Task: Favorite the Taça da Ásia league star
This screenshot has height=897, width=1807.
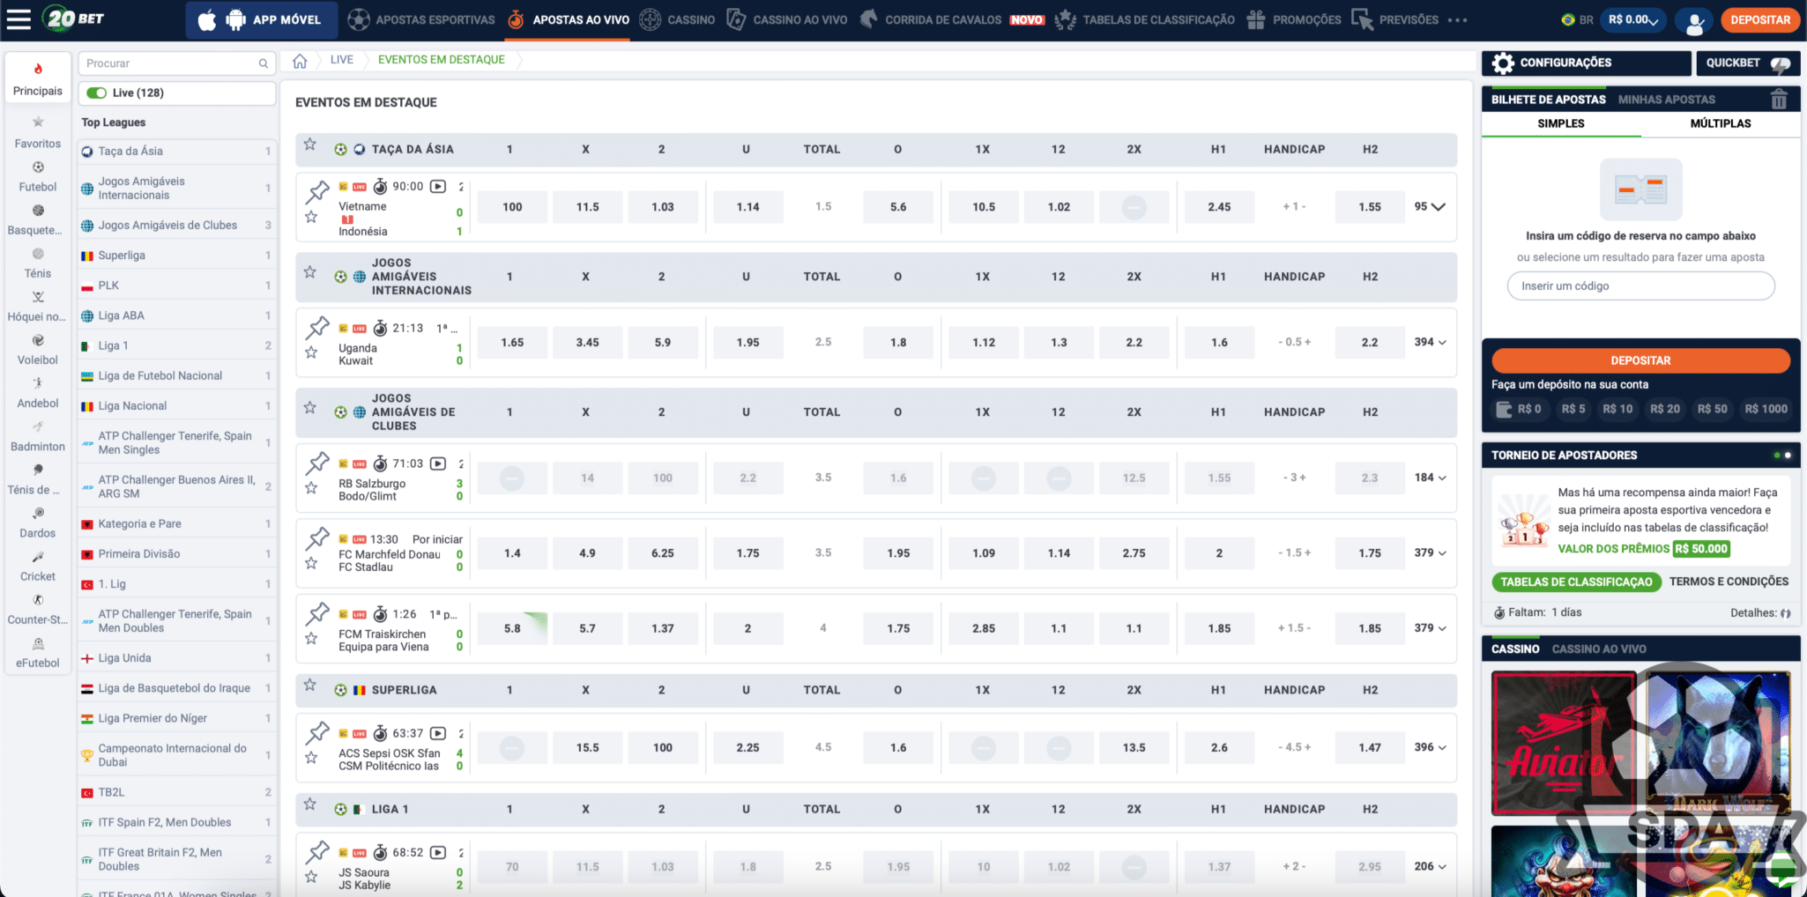Action: point(310,144)
